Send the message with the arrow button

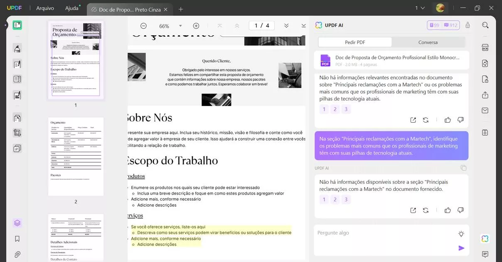[x=461, y=248]
